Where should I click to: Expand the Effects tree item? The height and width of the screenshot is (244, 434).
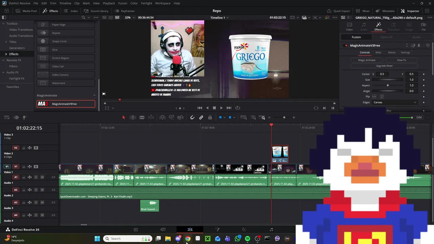pos(6,54)
